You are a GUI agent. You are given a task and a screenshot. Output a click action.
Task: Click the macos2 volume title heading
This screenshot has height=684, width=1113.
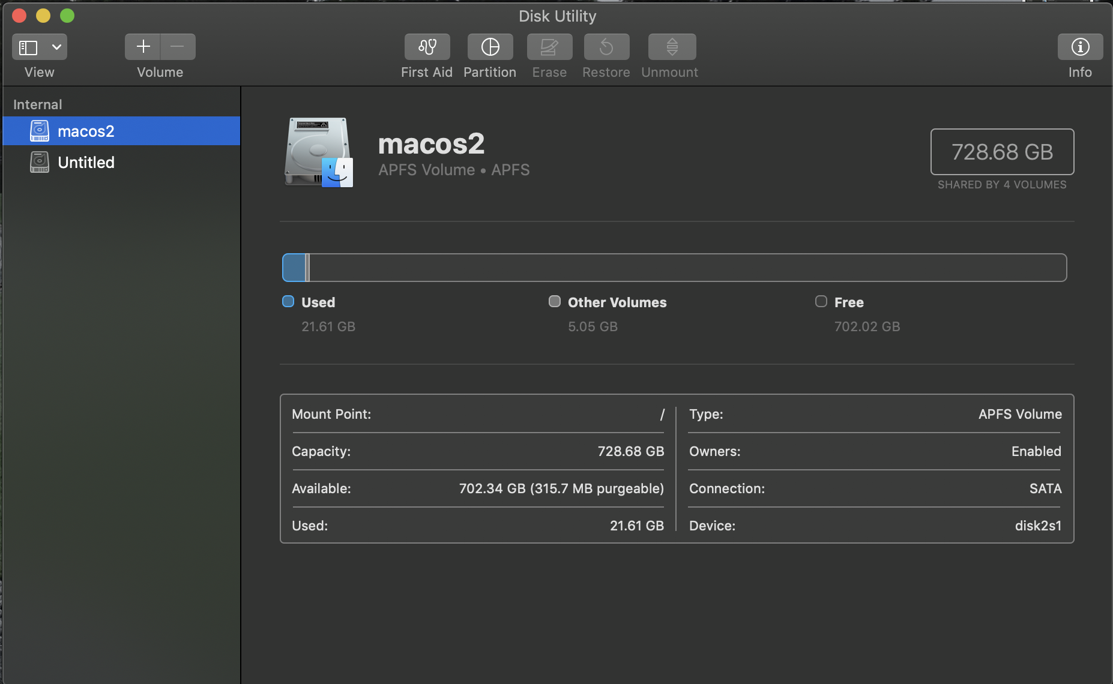[431, 144]
